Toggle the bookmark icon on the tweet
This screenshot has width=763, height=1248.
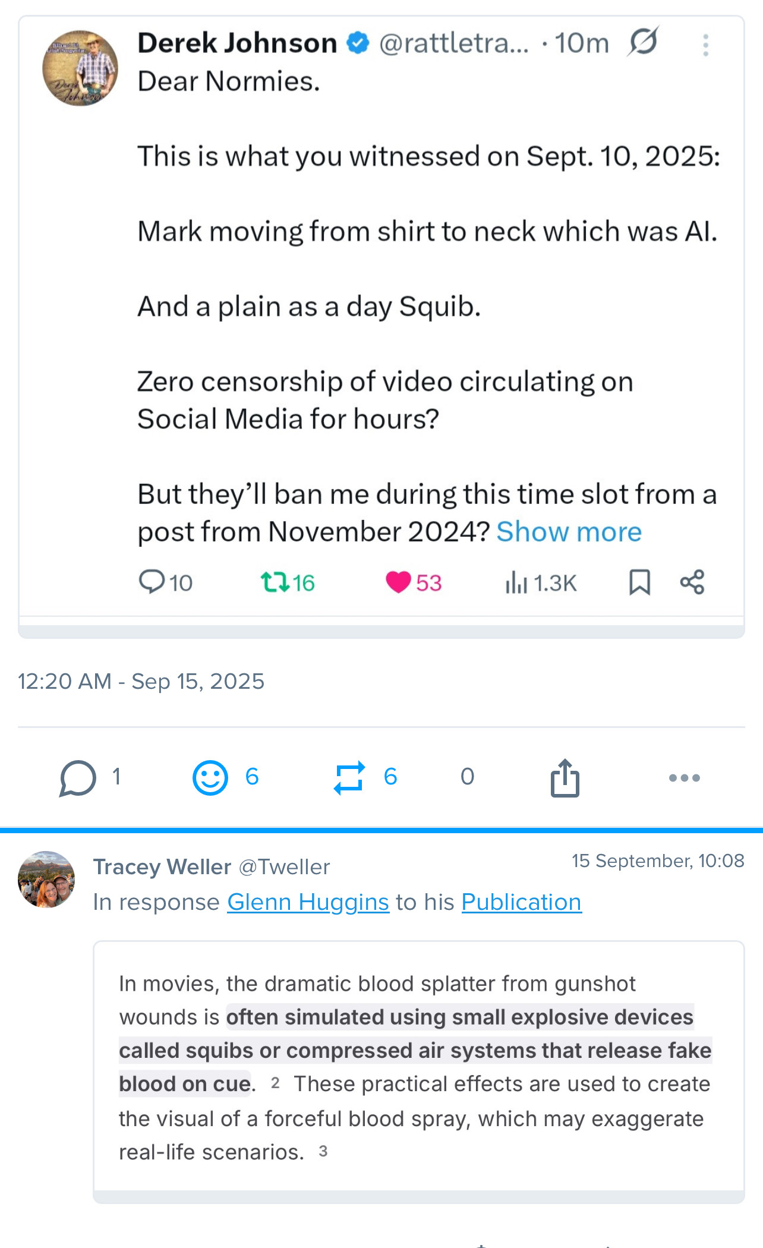tap(639, 582)
